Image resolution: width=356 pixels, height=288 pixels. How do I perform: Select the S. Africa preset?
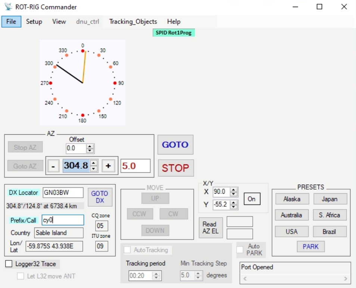click(x=330, y=215)
